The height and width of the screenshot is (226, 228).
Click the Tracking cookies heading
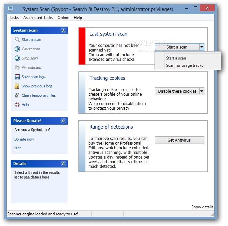pyautogui.click(x=107, y=78)
